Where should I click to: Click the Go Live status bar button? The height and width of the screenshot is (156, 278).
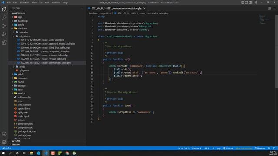pyautogui.click(x=228, y=148)
